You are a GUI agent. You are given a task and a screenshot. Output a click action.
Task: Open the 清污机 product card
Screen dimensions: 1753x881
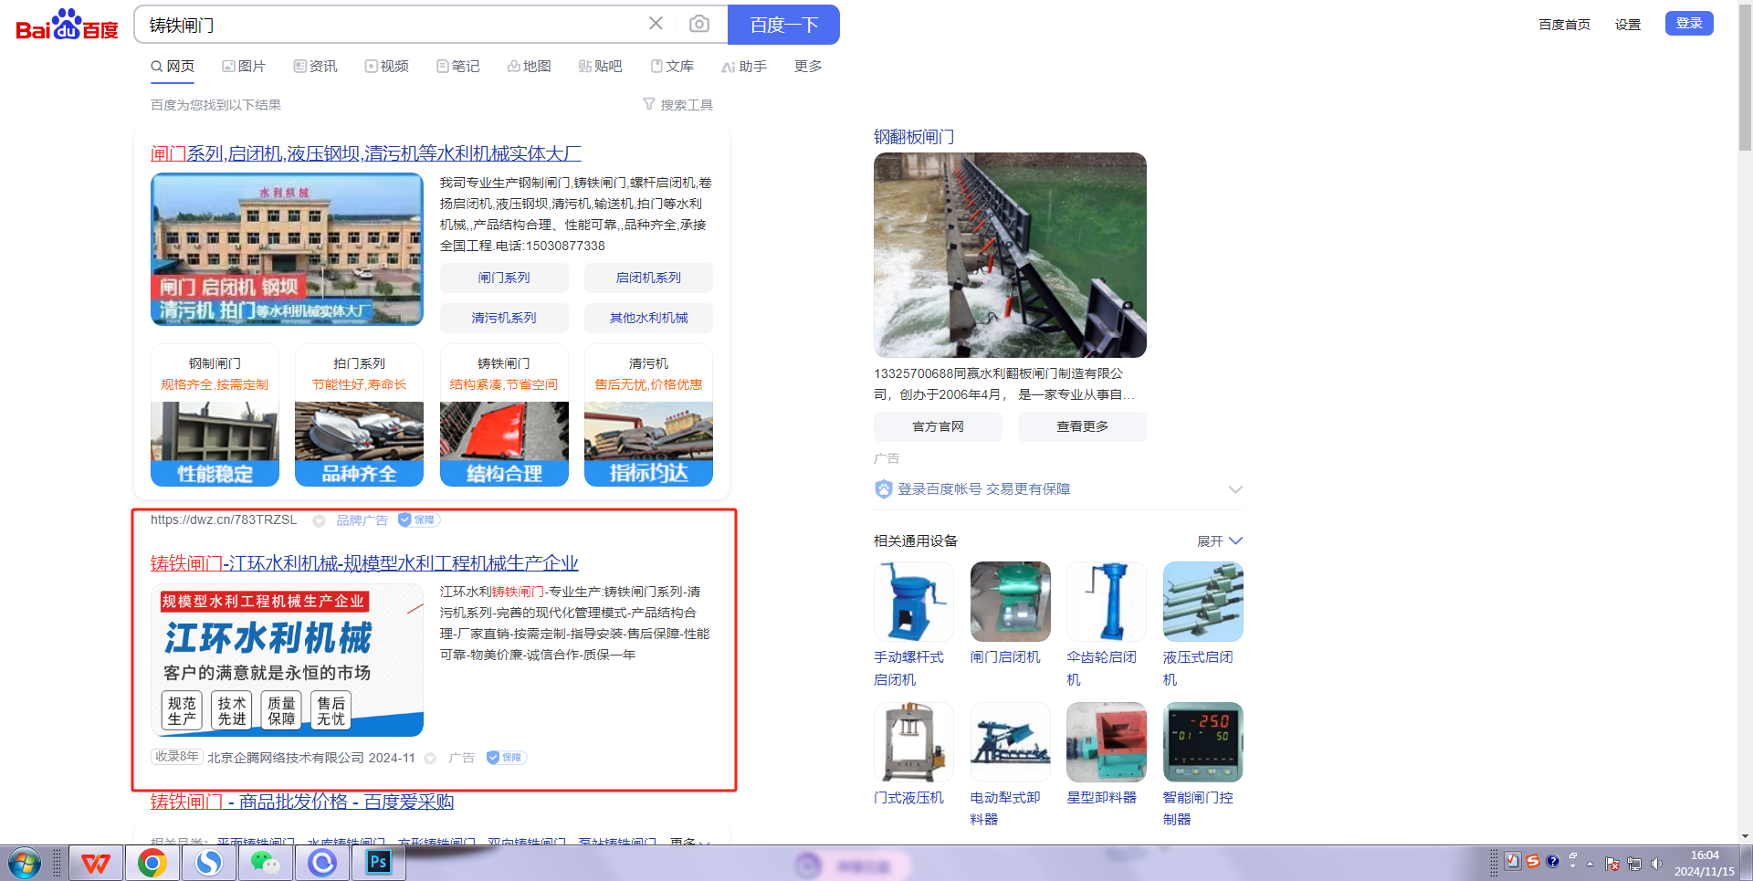(648, 415)
